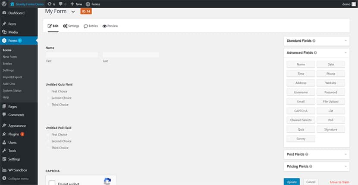Open the Import/Export submenu item
358x185 pixels.
[13, 77]
